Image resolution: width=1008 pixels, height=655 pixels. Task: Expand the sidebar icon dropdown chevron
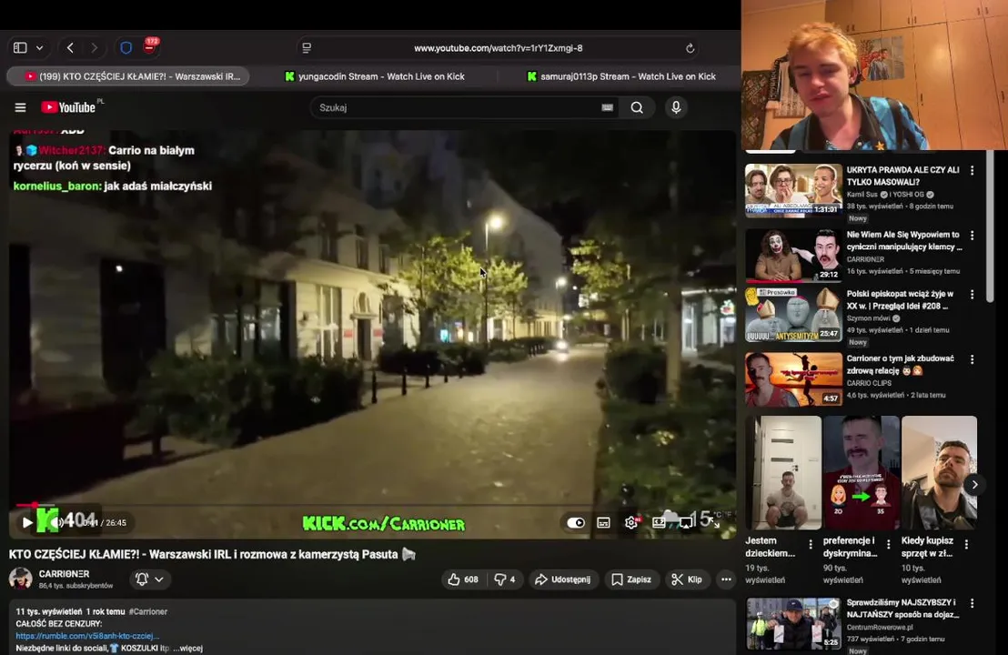pyautogui.click(x=40, y=48)
